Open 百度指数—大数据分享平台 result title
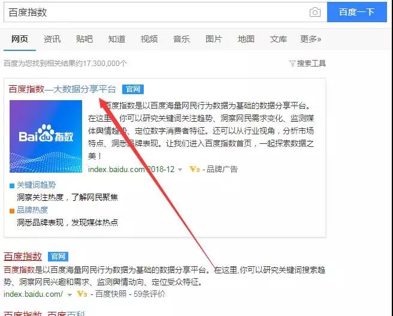The height and width of the screenshot is (316, 393). pyautogui.click(x=62, y=89)
